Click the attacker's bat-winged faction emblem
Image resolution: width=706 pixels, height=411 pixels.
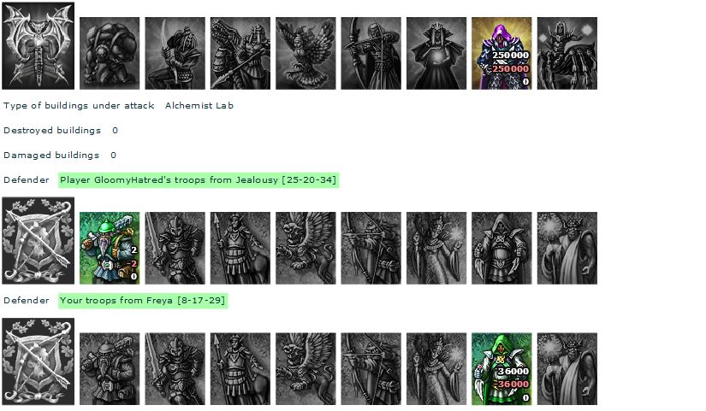pyautogui.click(x=39, y=45)
